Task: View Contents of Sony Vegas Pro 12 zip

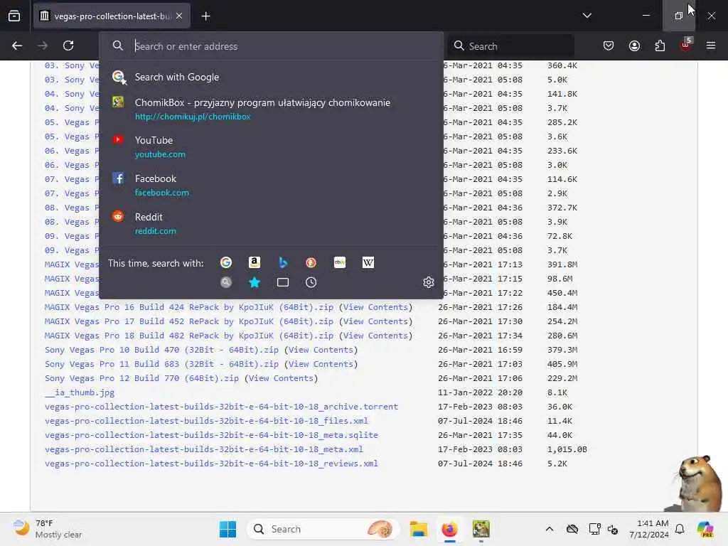Action: click(x=281, y=378)
